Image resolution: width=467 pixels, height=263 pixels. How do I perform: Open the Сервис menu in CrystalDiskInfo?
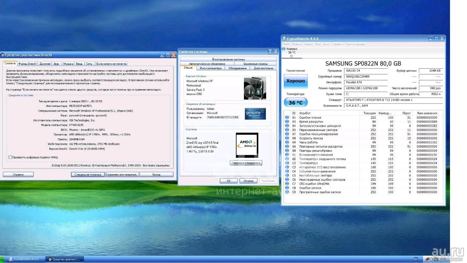(308, 44)
